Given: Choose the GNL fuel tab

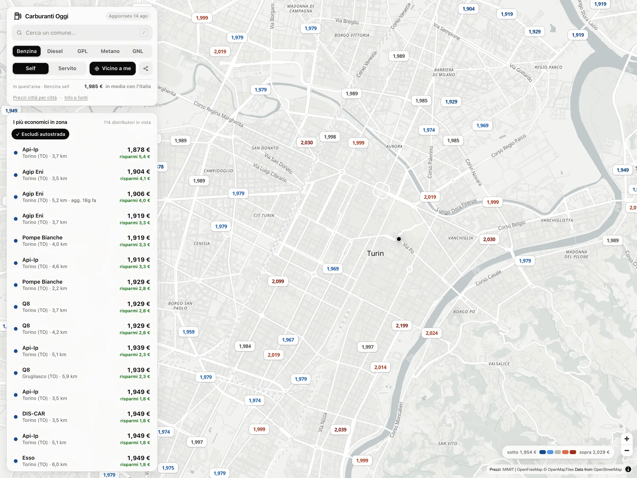Looking at the screenshot, I should tap(138, 51).
